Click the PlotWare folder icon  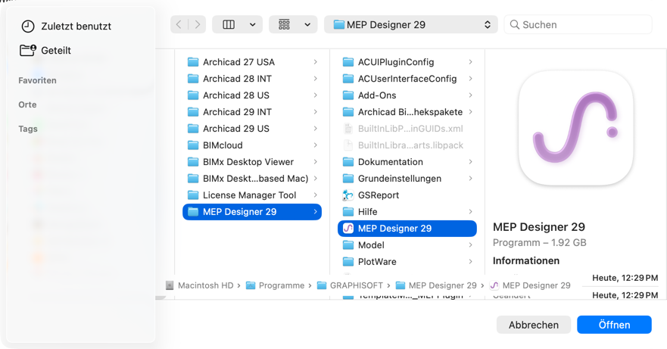(348, 262)
